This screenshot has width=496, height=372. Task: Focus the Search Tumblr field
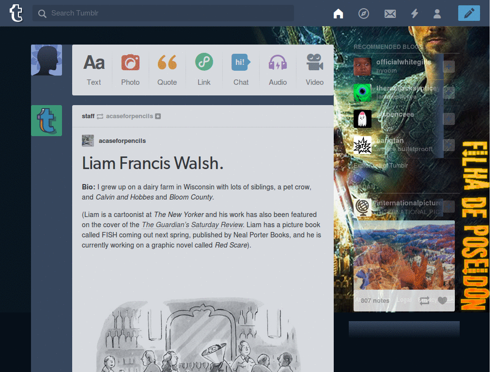pyautogui.click(x=163, y=13)
